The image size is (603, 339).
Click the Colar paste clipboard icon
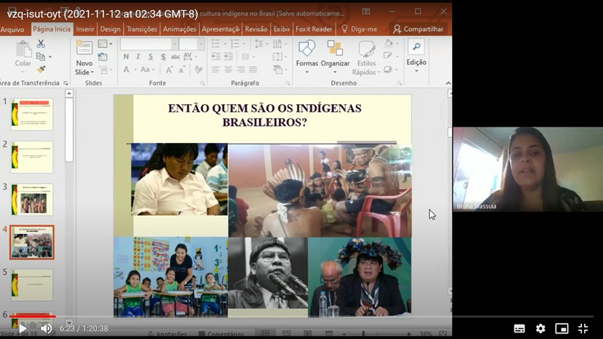23,50
